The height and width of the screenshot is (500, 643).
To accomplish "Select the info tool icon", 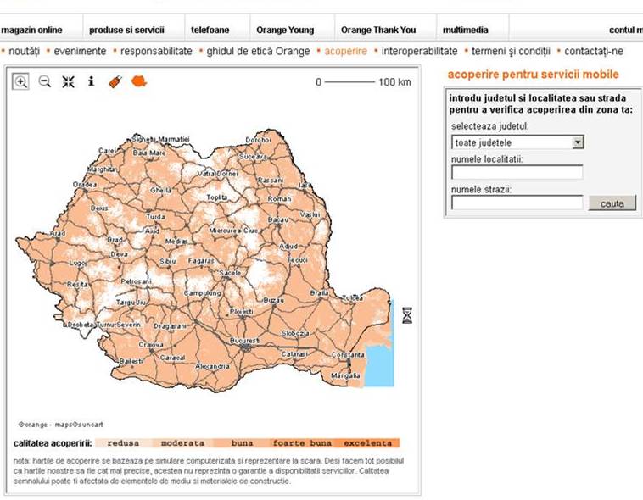I will 91,81.
